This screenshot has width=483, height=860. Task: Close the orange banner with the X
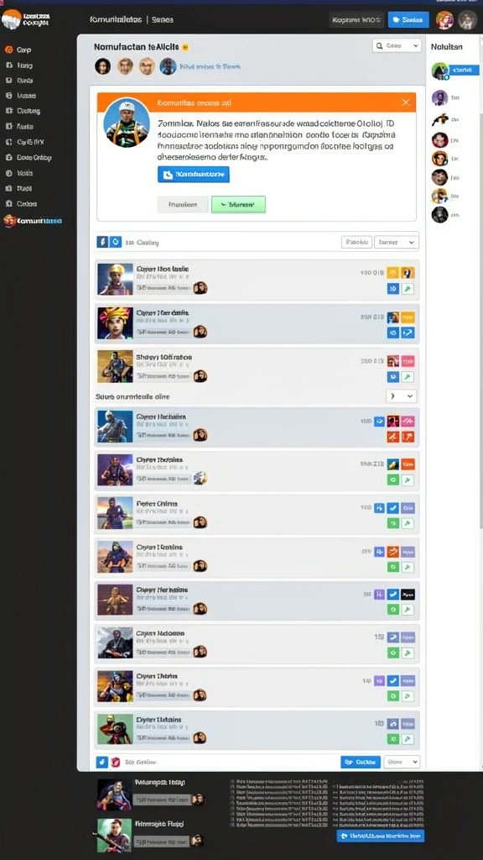406,102
